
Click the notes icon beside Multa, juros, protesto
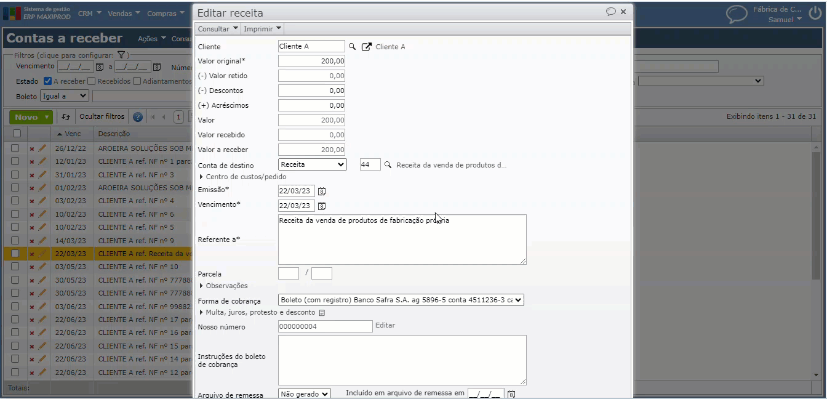click(322, 313)
